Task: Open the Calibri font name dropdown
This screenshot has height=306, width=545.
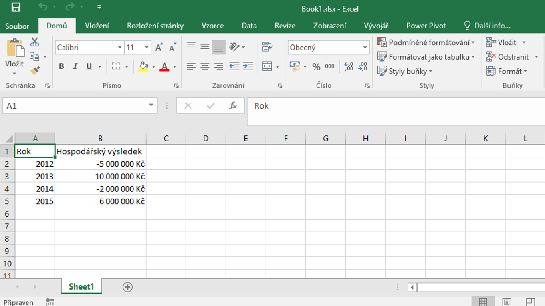Action: 119,48
